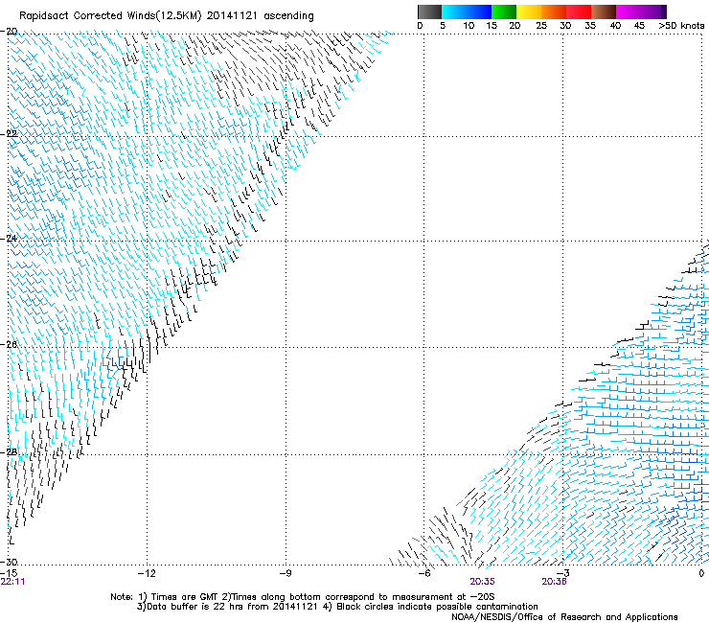Click the '-9' longitude axis label

tap(285, 573)
